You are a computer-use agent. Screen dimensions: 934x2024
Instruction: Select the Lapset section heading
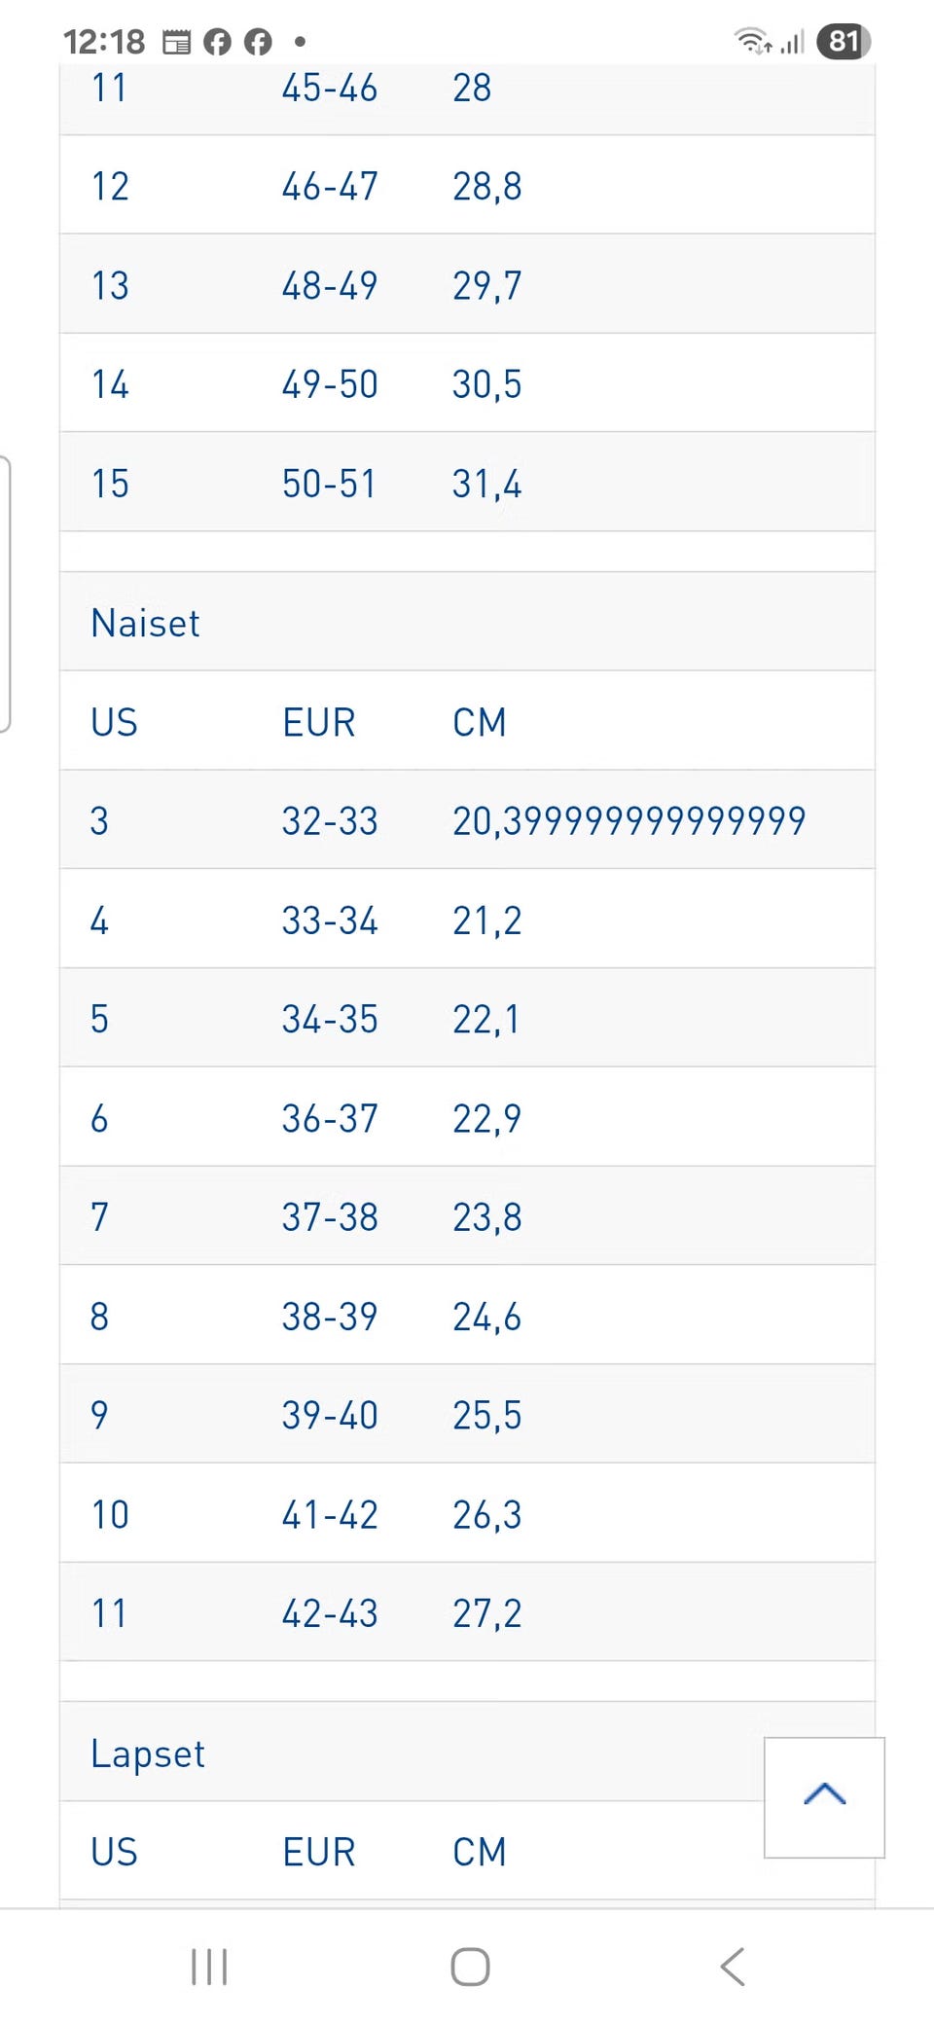[x=148, y=1753]
